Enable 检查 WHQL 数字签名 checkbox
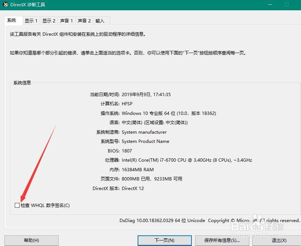The width and height of the screenshot is (301, 246). click(17, 205)
